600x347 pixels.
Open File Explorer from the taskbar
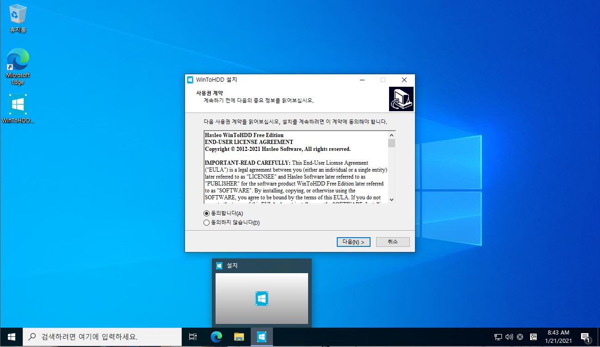(x=239, y=337)
